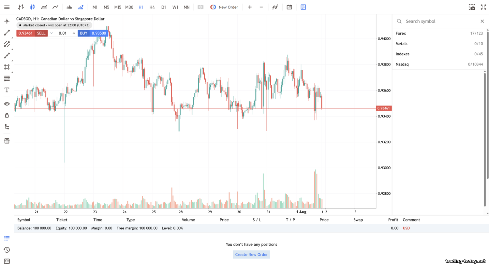Select the D1 timeframe
The width and height of the screenshot is (489, 267).
(x=164, y=7)
